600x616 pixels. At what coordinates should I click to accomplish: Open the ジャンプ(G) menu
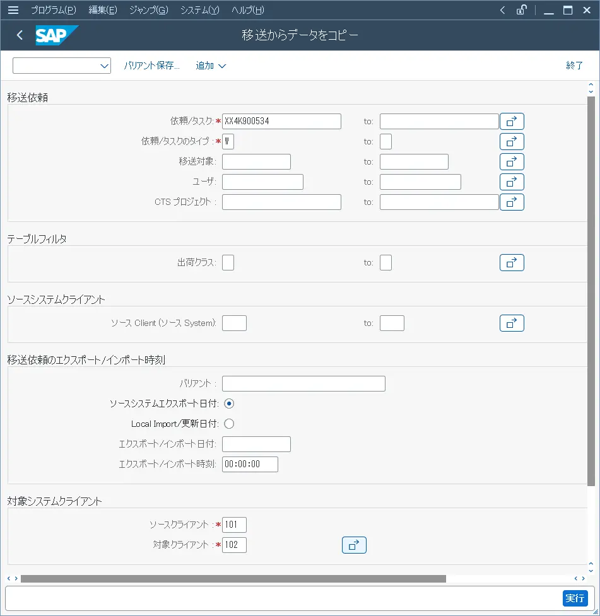pos(149,10)
